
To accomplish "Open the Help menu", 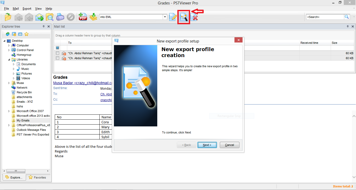I will pyautogui.click(x=49, y=9).
